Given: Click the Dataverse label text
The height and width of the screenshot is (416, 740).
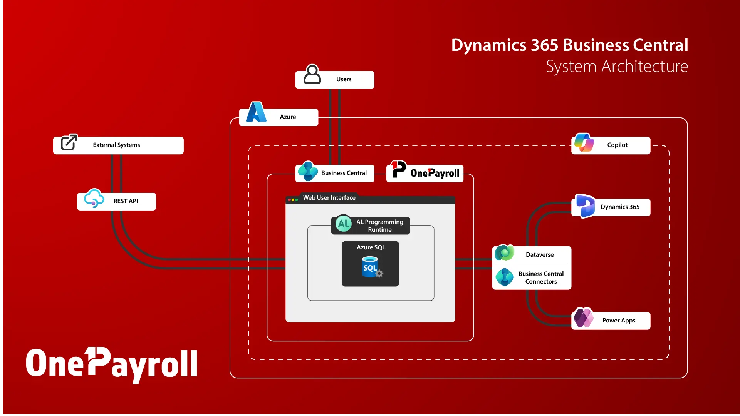Looking at the screenshot, I should point(539,254).
